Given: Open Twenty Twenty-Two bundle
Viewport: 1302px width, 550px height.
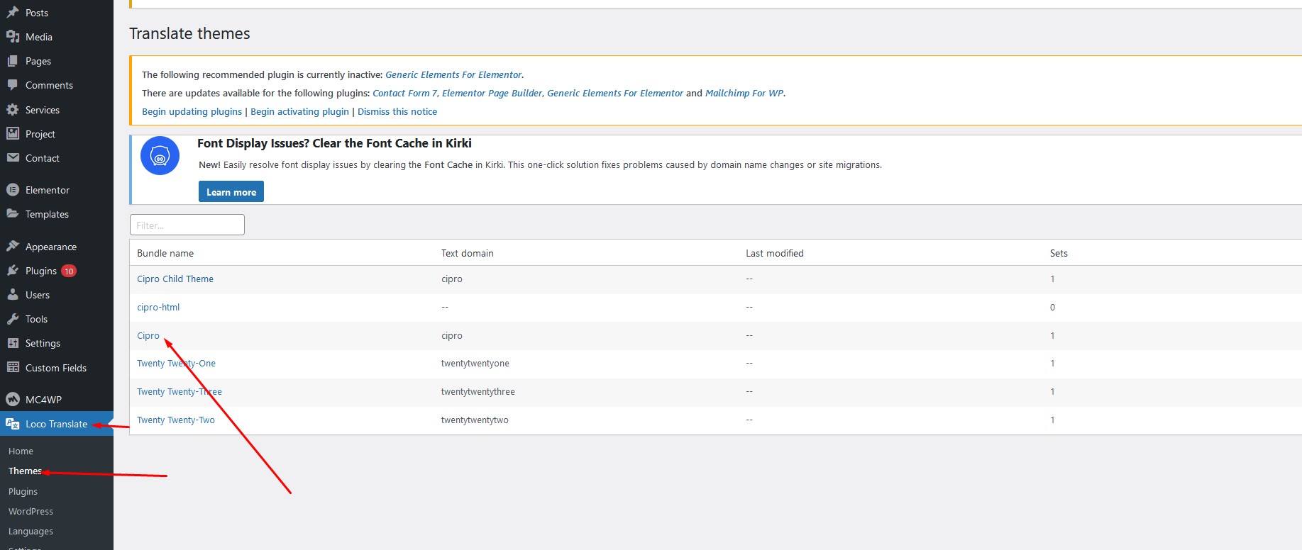Looking at the screenshot, I should click(x=176, y=420).
